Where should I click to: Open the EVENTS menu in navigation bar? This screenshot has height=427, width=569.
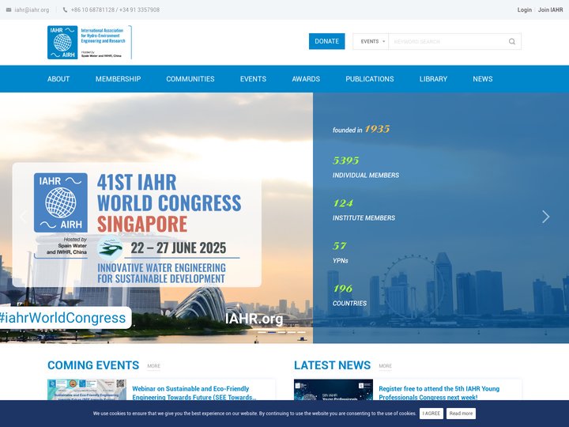pos(253,79)
